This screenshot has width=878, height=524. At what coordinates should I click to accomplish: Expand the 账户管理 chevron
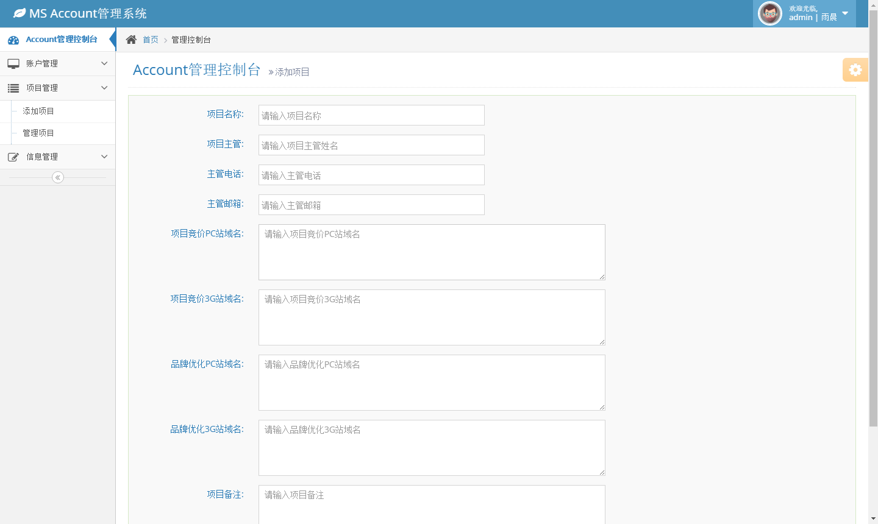click(x=104, y=63)
